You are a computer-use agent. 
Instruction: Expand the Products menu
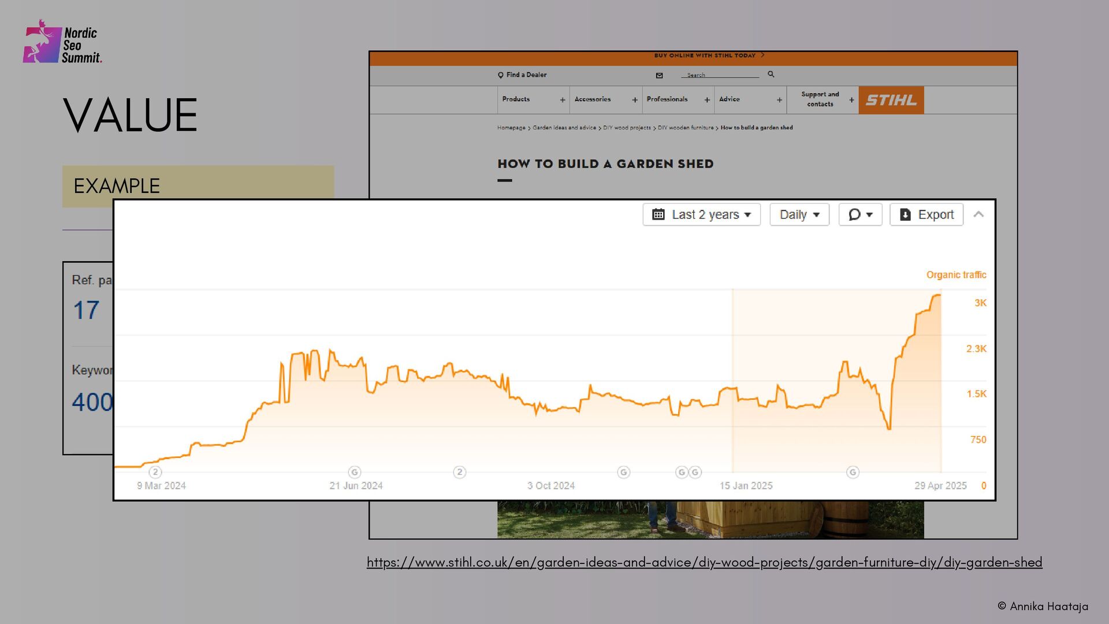(x=516, y=99)
